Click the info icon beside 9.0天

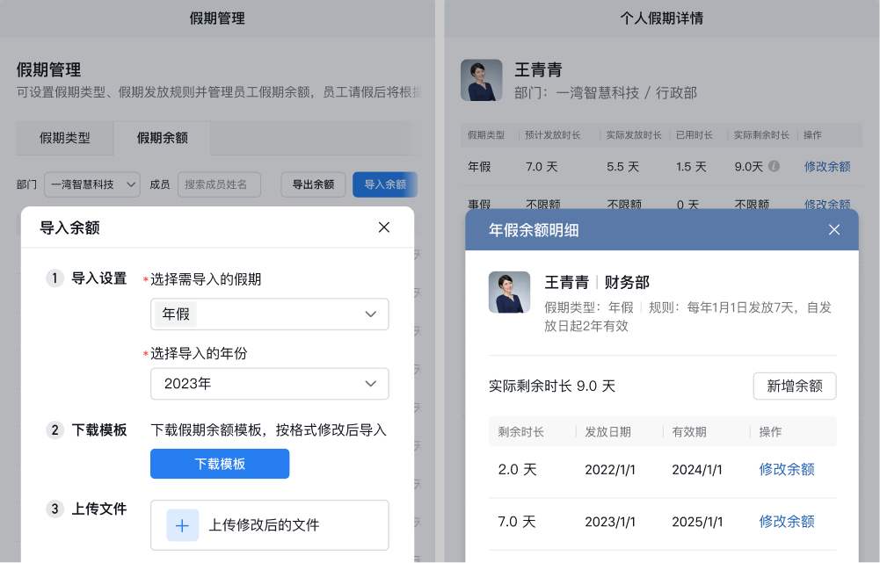tap(774, 166)
